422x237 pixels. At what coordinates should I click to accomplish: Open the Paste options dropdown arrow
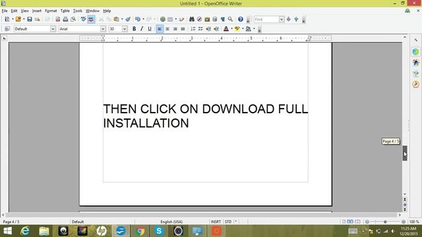[x=122, y=19]
